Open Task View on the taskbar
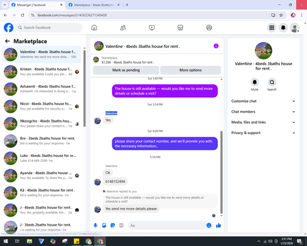This screenshot has width=307, height=246. [x=17, y=241]
